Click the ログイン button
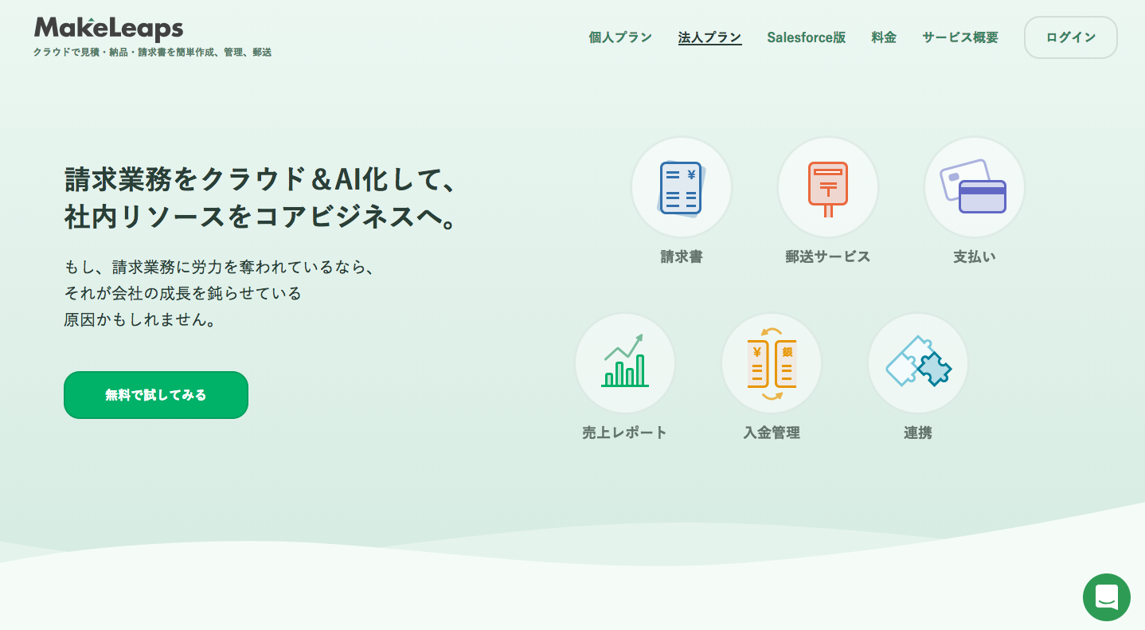 (1070, 37)
